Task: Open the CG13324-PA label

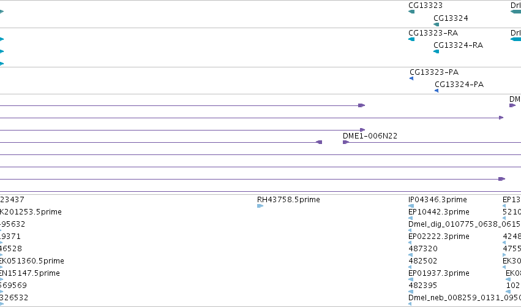Action: 459,85
